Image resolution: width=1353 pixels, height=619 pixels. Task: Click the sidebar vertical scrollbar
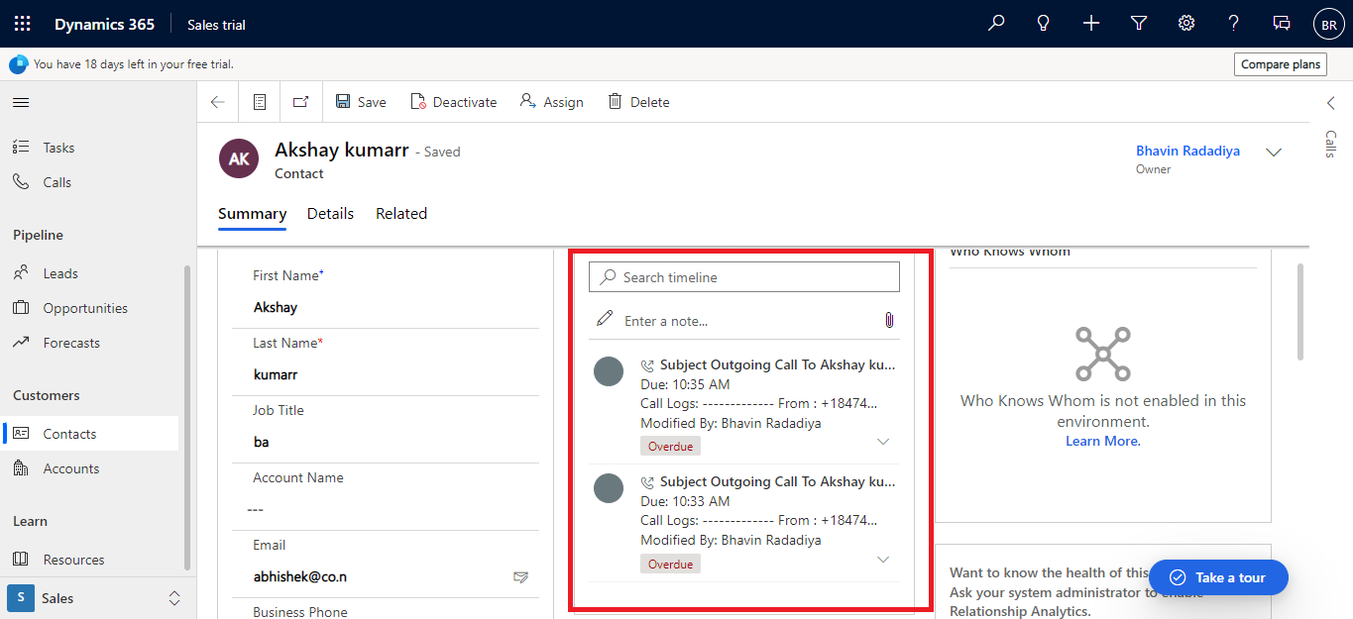(187, 416)
